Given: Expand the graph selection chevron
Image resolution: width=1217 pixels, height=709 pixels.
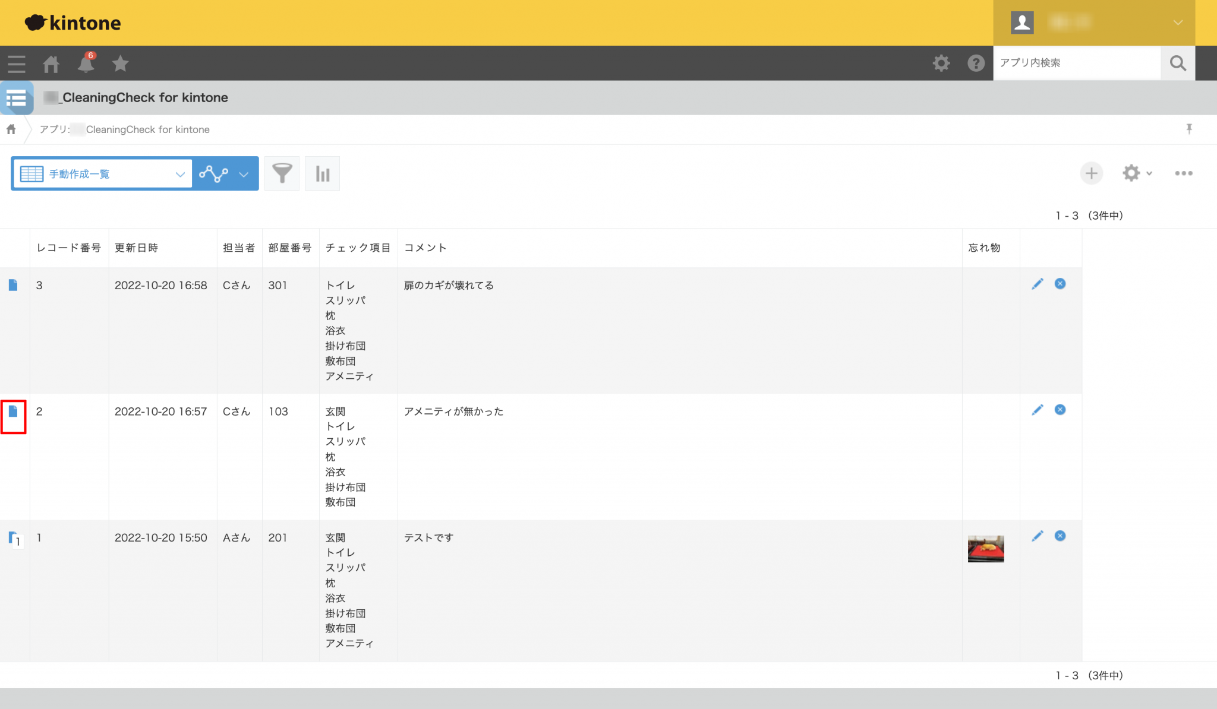Looking at the screenshot, I should (x=244, y=173).
